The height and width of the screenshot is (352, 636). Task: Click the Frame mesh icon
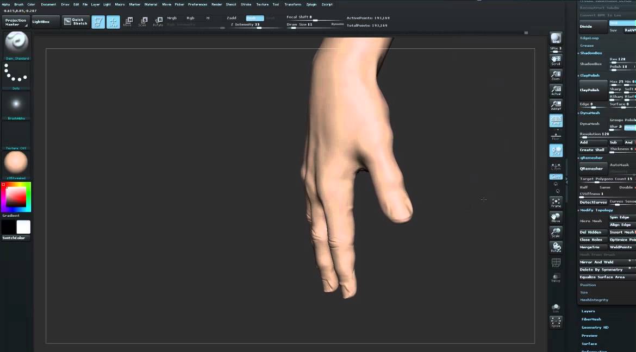click(x=556, y=203)
